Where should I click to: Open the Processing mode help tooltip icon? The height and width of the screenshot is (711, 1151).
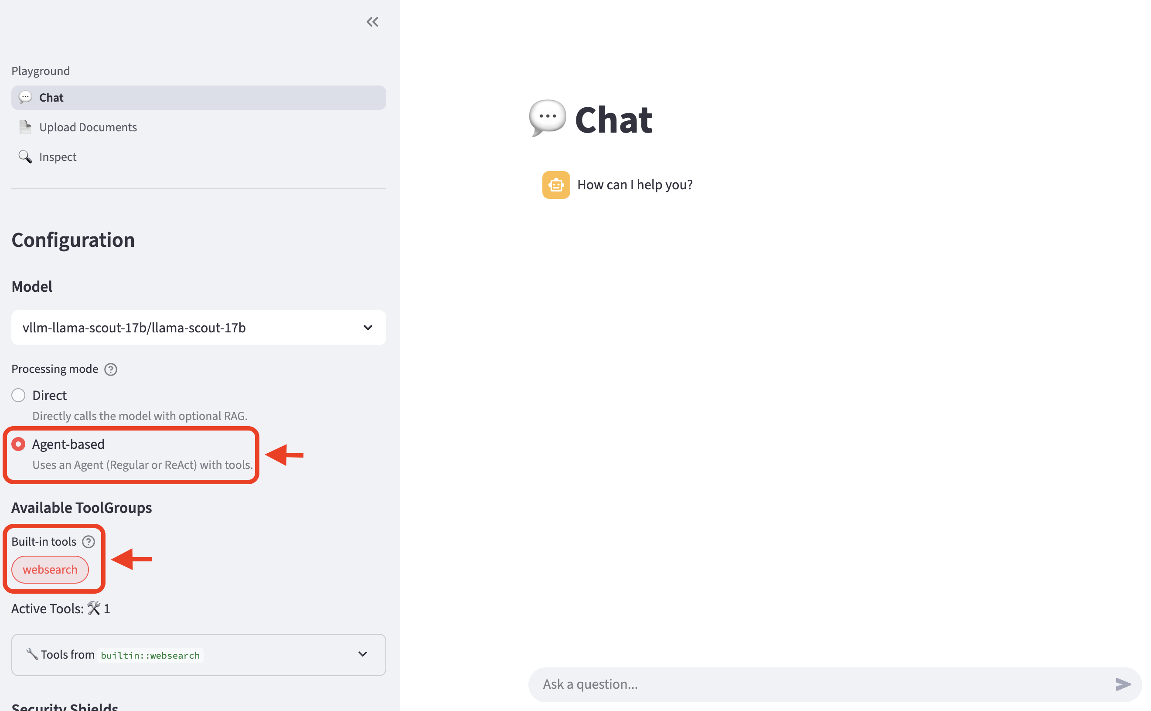coord(110,369)
